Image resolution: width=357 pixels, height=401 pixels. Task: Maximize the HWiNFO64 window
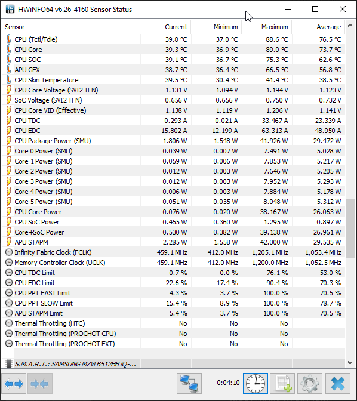click(315, 9)
